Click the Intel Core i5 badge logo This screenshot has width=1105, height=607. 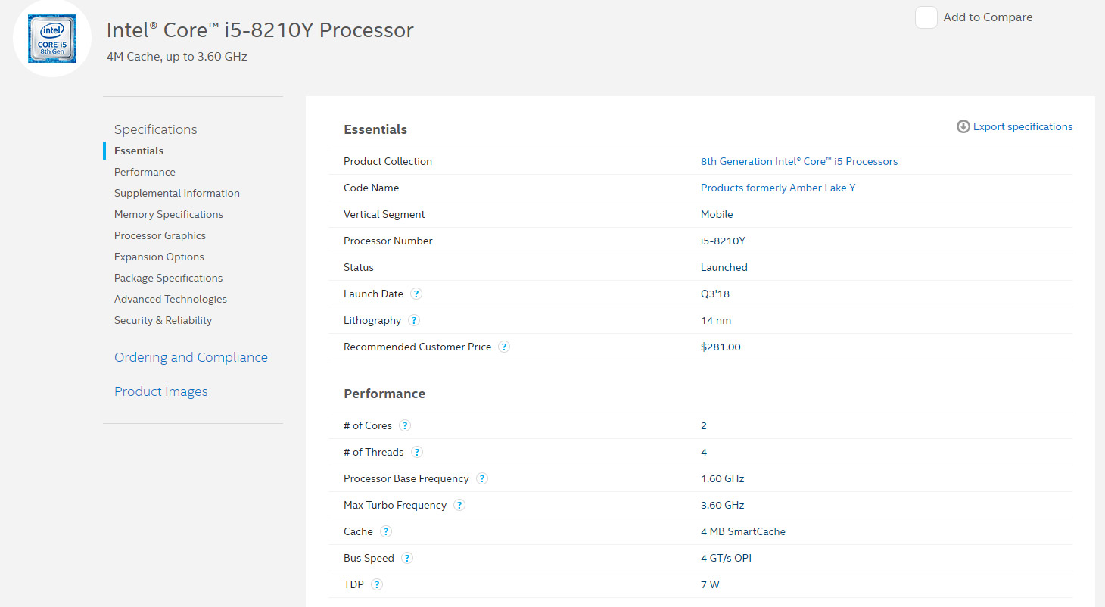52,38
